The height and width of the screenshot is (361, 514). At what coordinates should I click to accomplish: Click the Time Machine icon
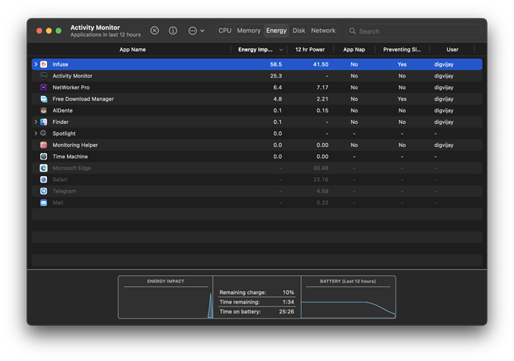(44, 157)
